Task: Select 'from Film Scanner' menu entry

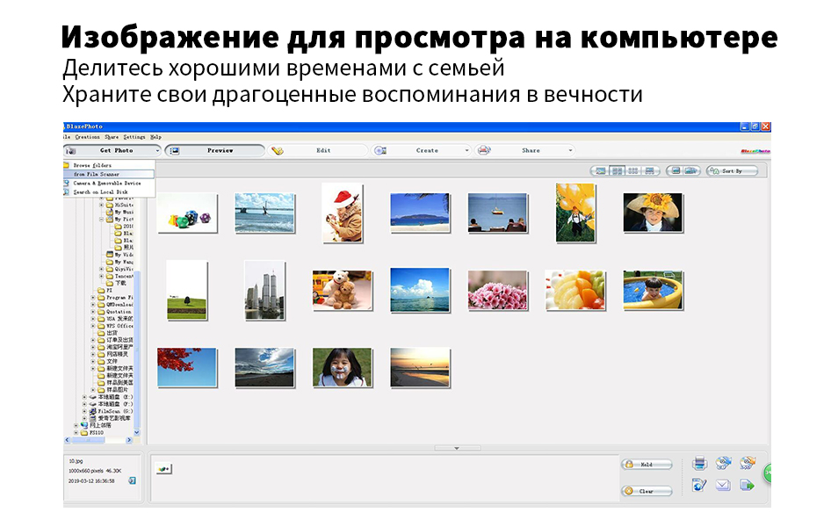Action: pyautogui.click(x=102, y=174)
